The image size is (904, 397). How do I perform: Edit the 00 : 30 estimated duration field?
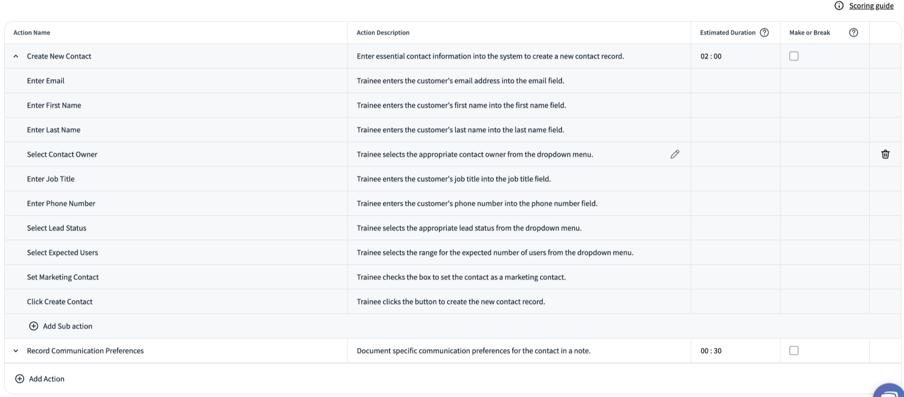pyautogui.click(x=711, y=351)
